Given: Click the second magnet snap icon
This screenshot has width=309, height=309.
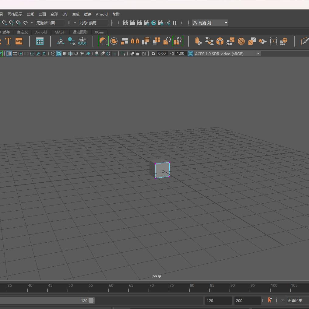Looking at the screenshot, I should click(x=12, y=23).
